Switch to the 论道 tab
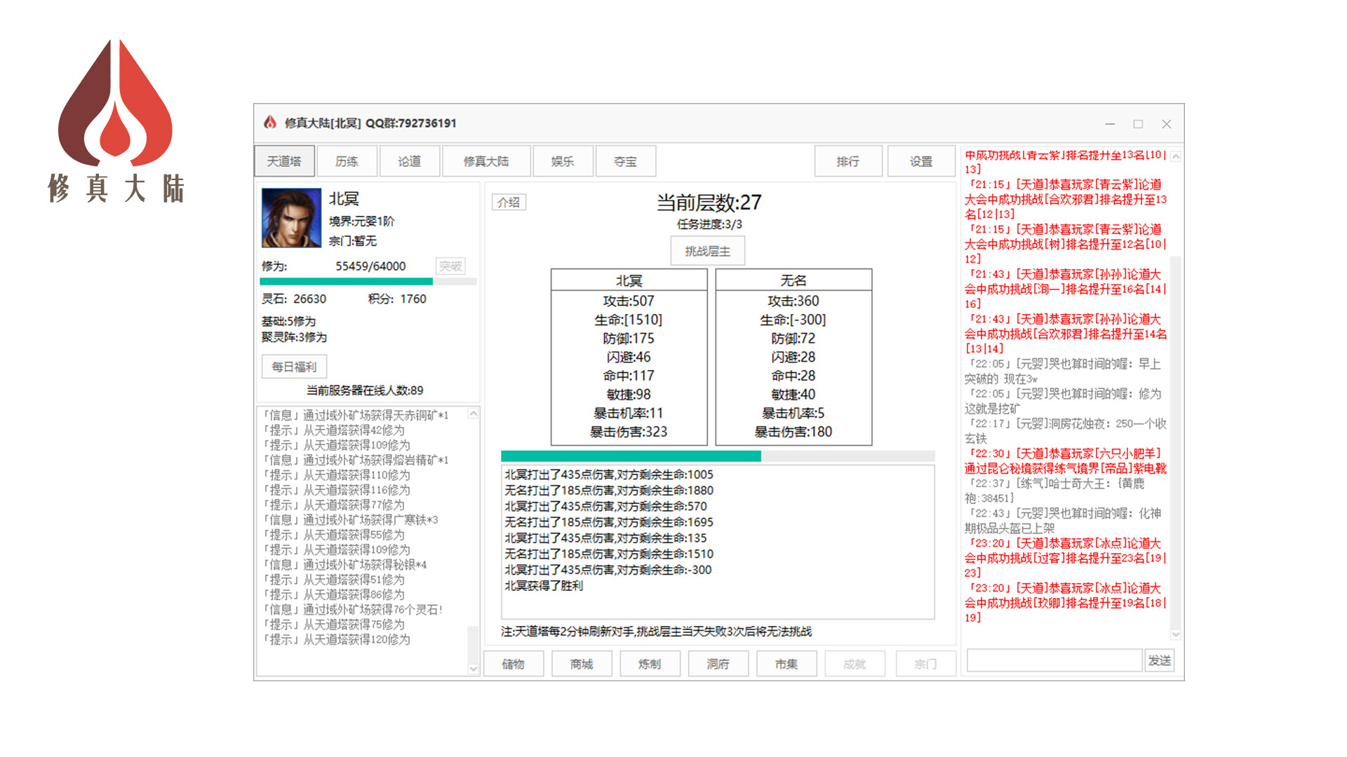 409,161
